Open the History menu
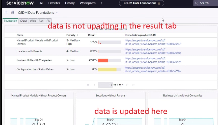 coord(70,3)
